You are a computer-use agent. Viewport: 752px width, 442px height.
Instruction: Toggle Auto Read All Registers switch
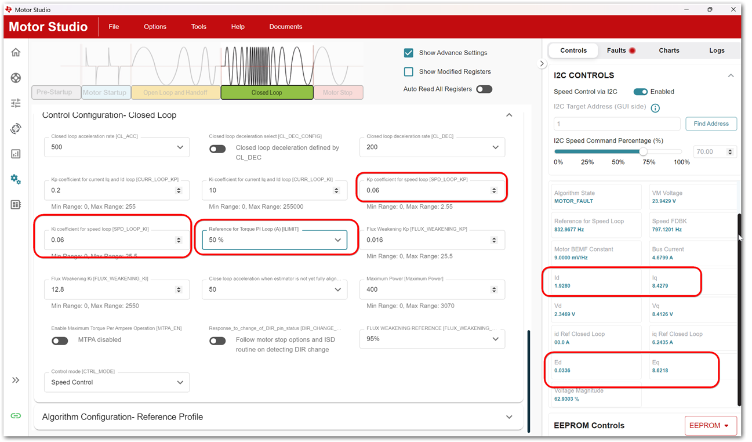(484, 89)
